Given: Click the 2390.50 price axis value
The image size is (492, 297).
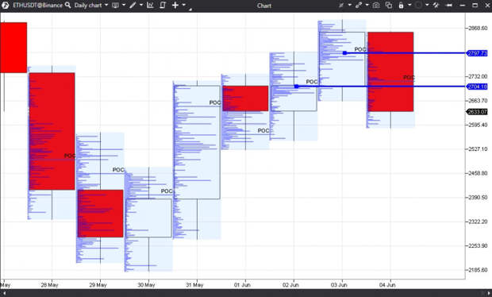Looking at the screenshot, I should (478, 198).
